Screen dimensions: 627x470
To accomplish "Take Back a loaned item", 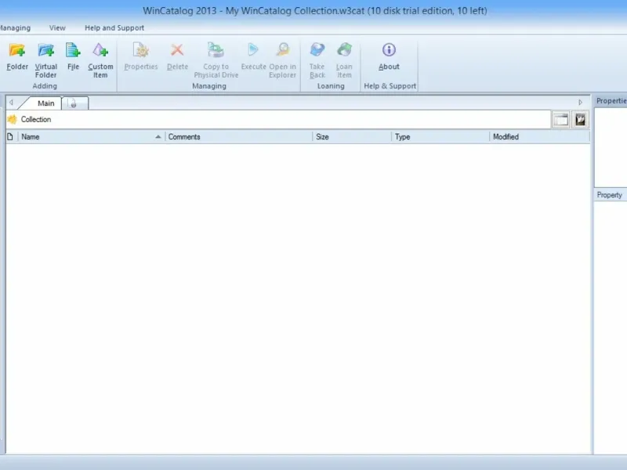I will 317,60.
